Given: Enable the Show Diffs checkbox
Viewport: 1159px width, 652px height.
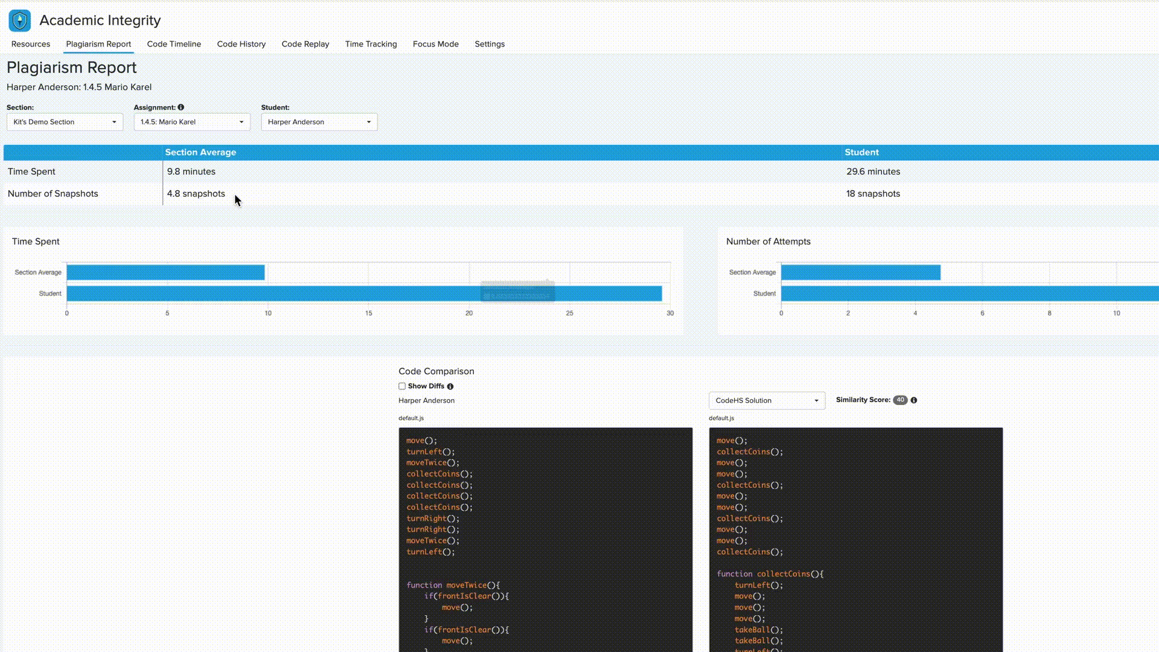Looking at the screenshot, I should pyautogui.click(x=402, y=386).
